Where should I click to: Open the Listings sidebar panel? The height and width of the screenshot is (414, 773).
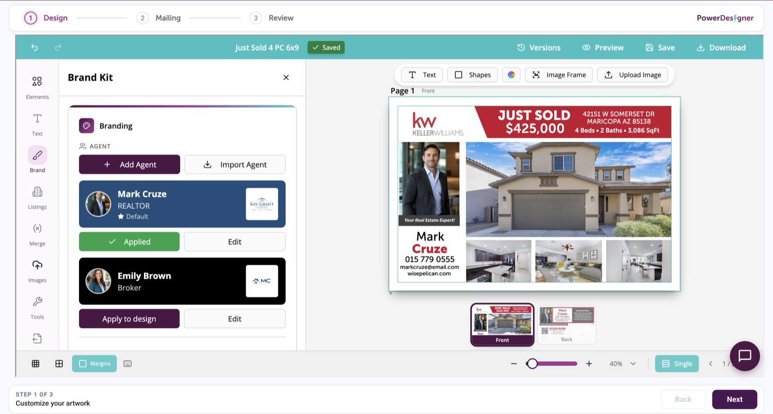pos(37,197)
